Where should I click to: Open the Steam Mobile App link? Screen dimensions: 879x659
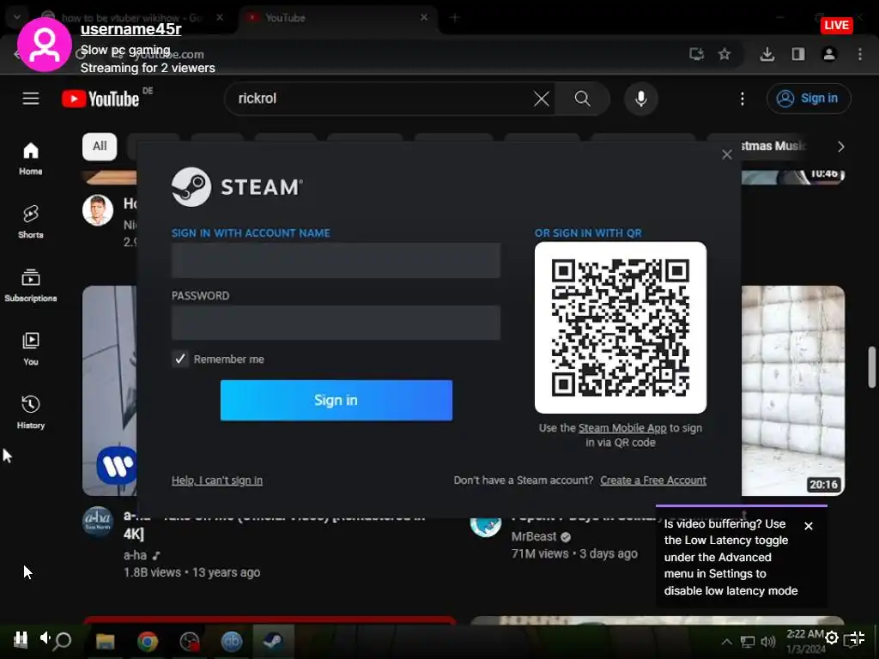622,428
